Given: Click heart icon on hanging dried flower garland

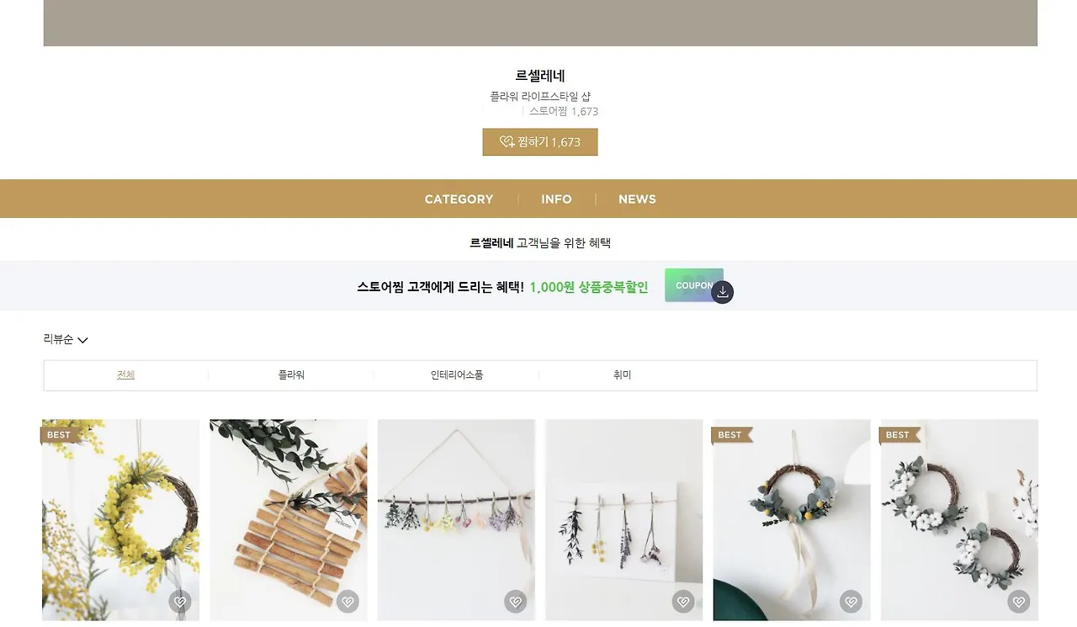Looking at the screenshot, I should [x=515, y=602].
